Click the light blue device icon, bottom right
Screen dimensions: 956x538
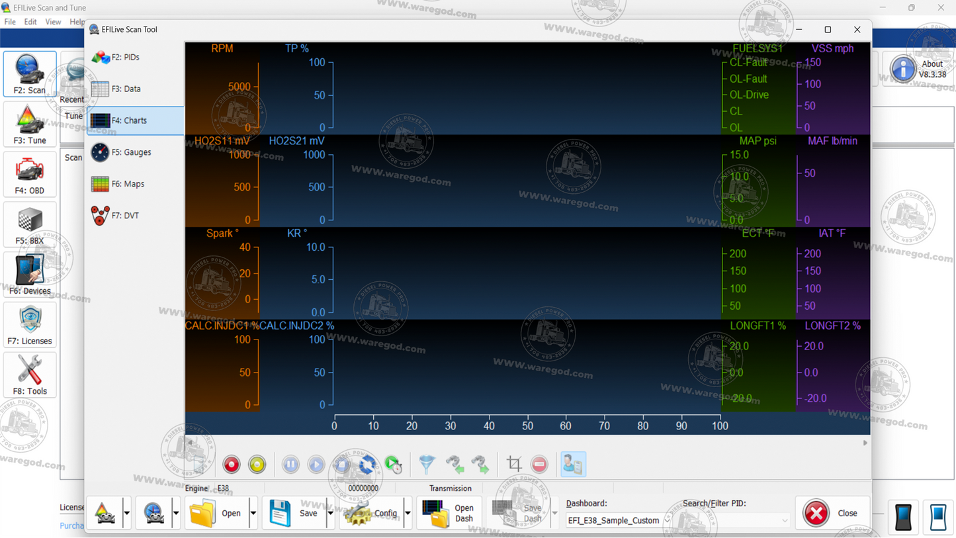click(x=938, y=517)
